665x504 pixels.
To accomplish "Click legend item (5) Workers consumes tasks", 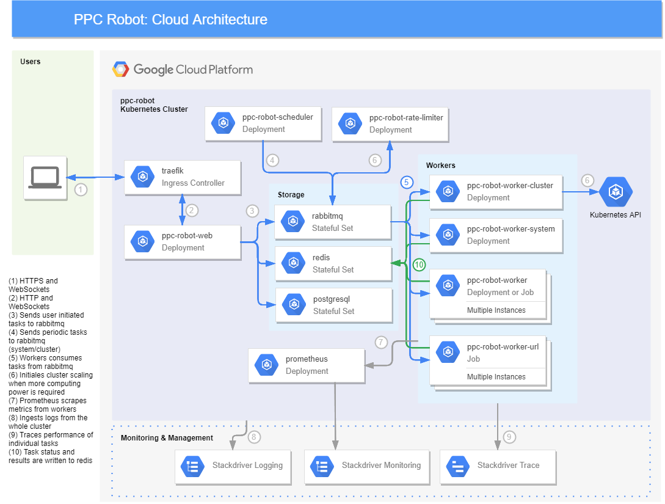I will (45, 362).
